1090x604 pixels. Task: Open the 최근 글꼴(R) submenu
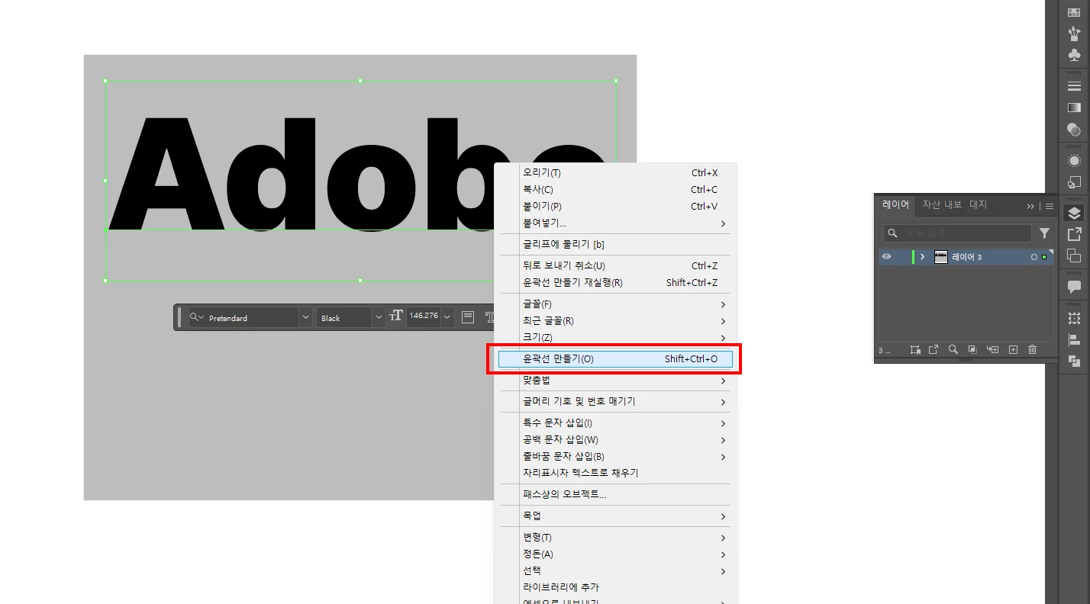coord(615,321)
